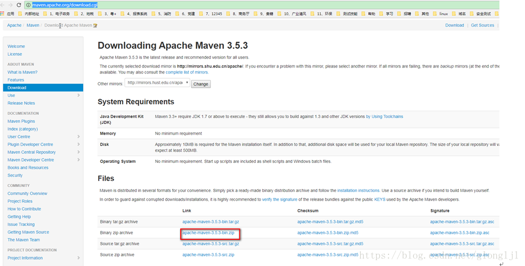525x266 pixels.
Task: Open the 招聘 bookmark folder
Action: 404,14
